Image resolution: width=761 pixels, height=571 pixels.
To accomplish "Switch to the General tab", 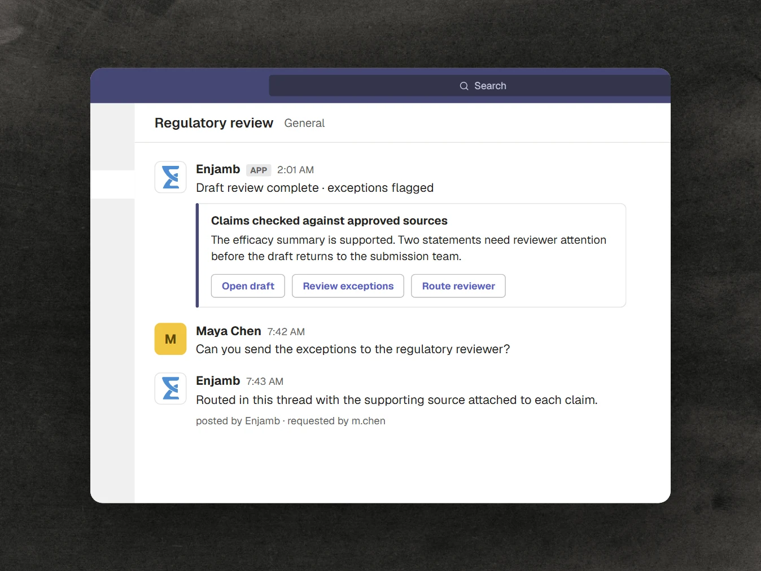I will [x=304, y=123].
